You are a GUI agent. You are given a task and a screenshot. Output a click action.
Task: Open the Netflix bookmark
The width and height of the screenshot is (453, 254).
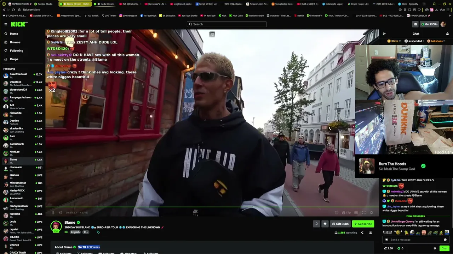pos(299,16)
